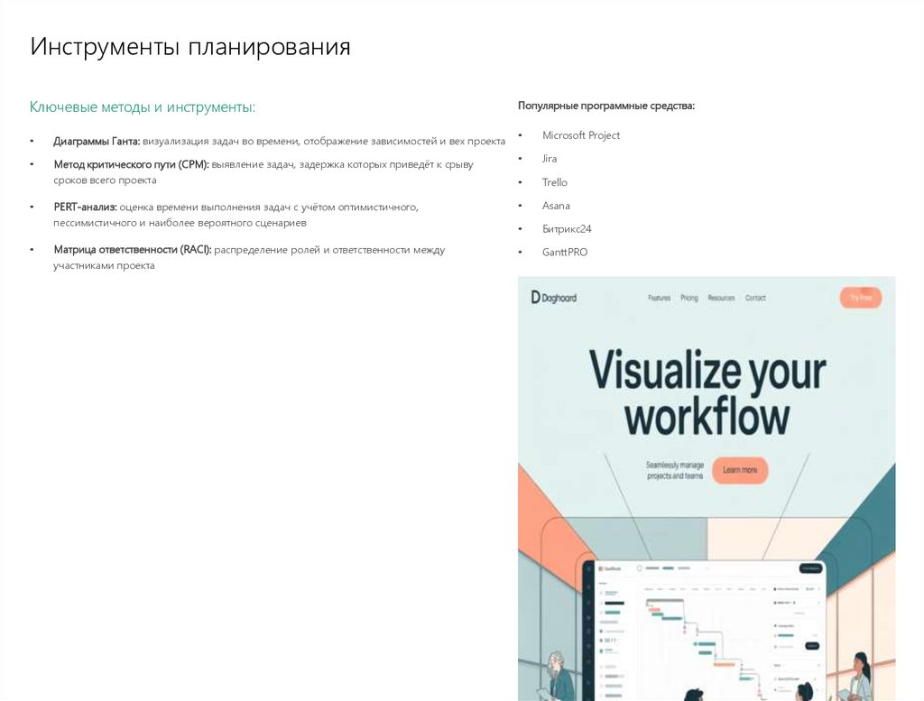Open the 'Pricing' nav link
The width and height of the screenshot is (924, 701).
[688, 298]
